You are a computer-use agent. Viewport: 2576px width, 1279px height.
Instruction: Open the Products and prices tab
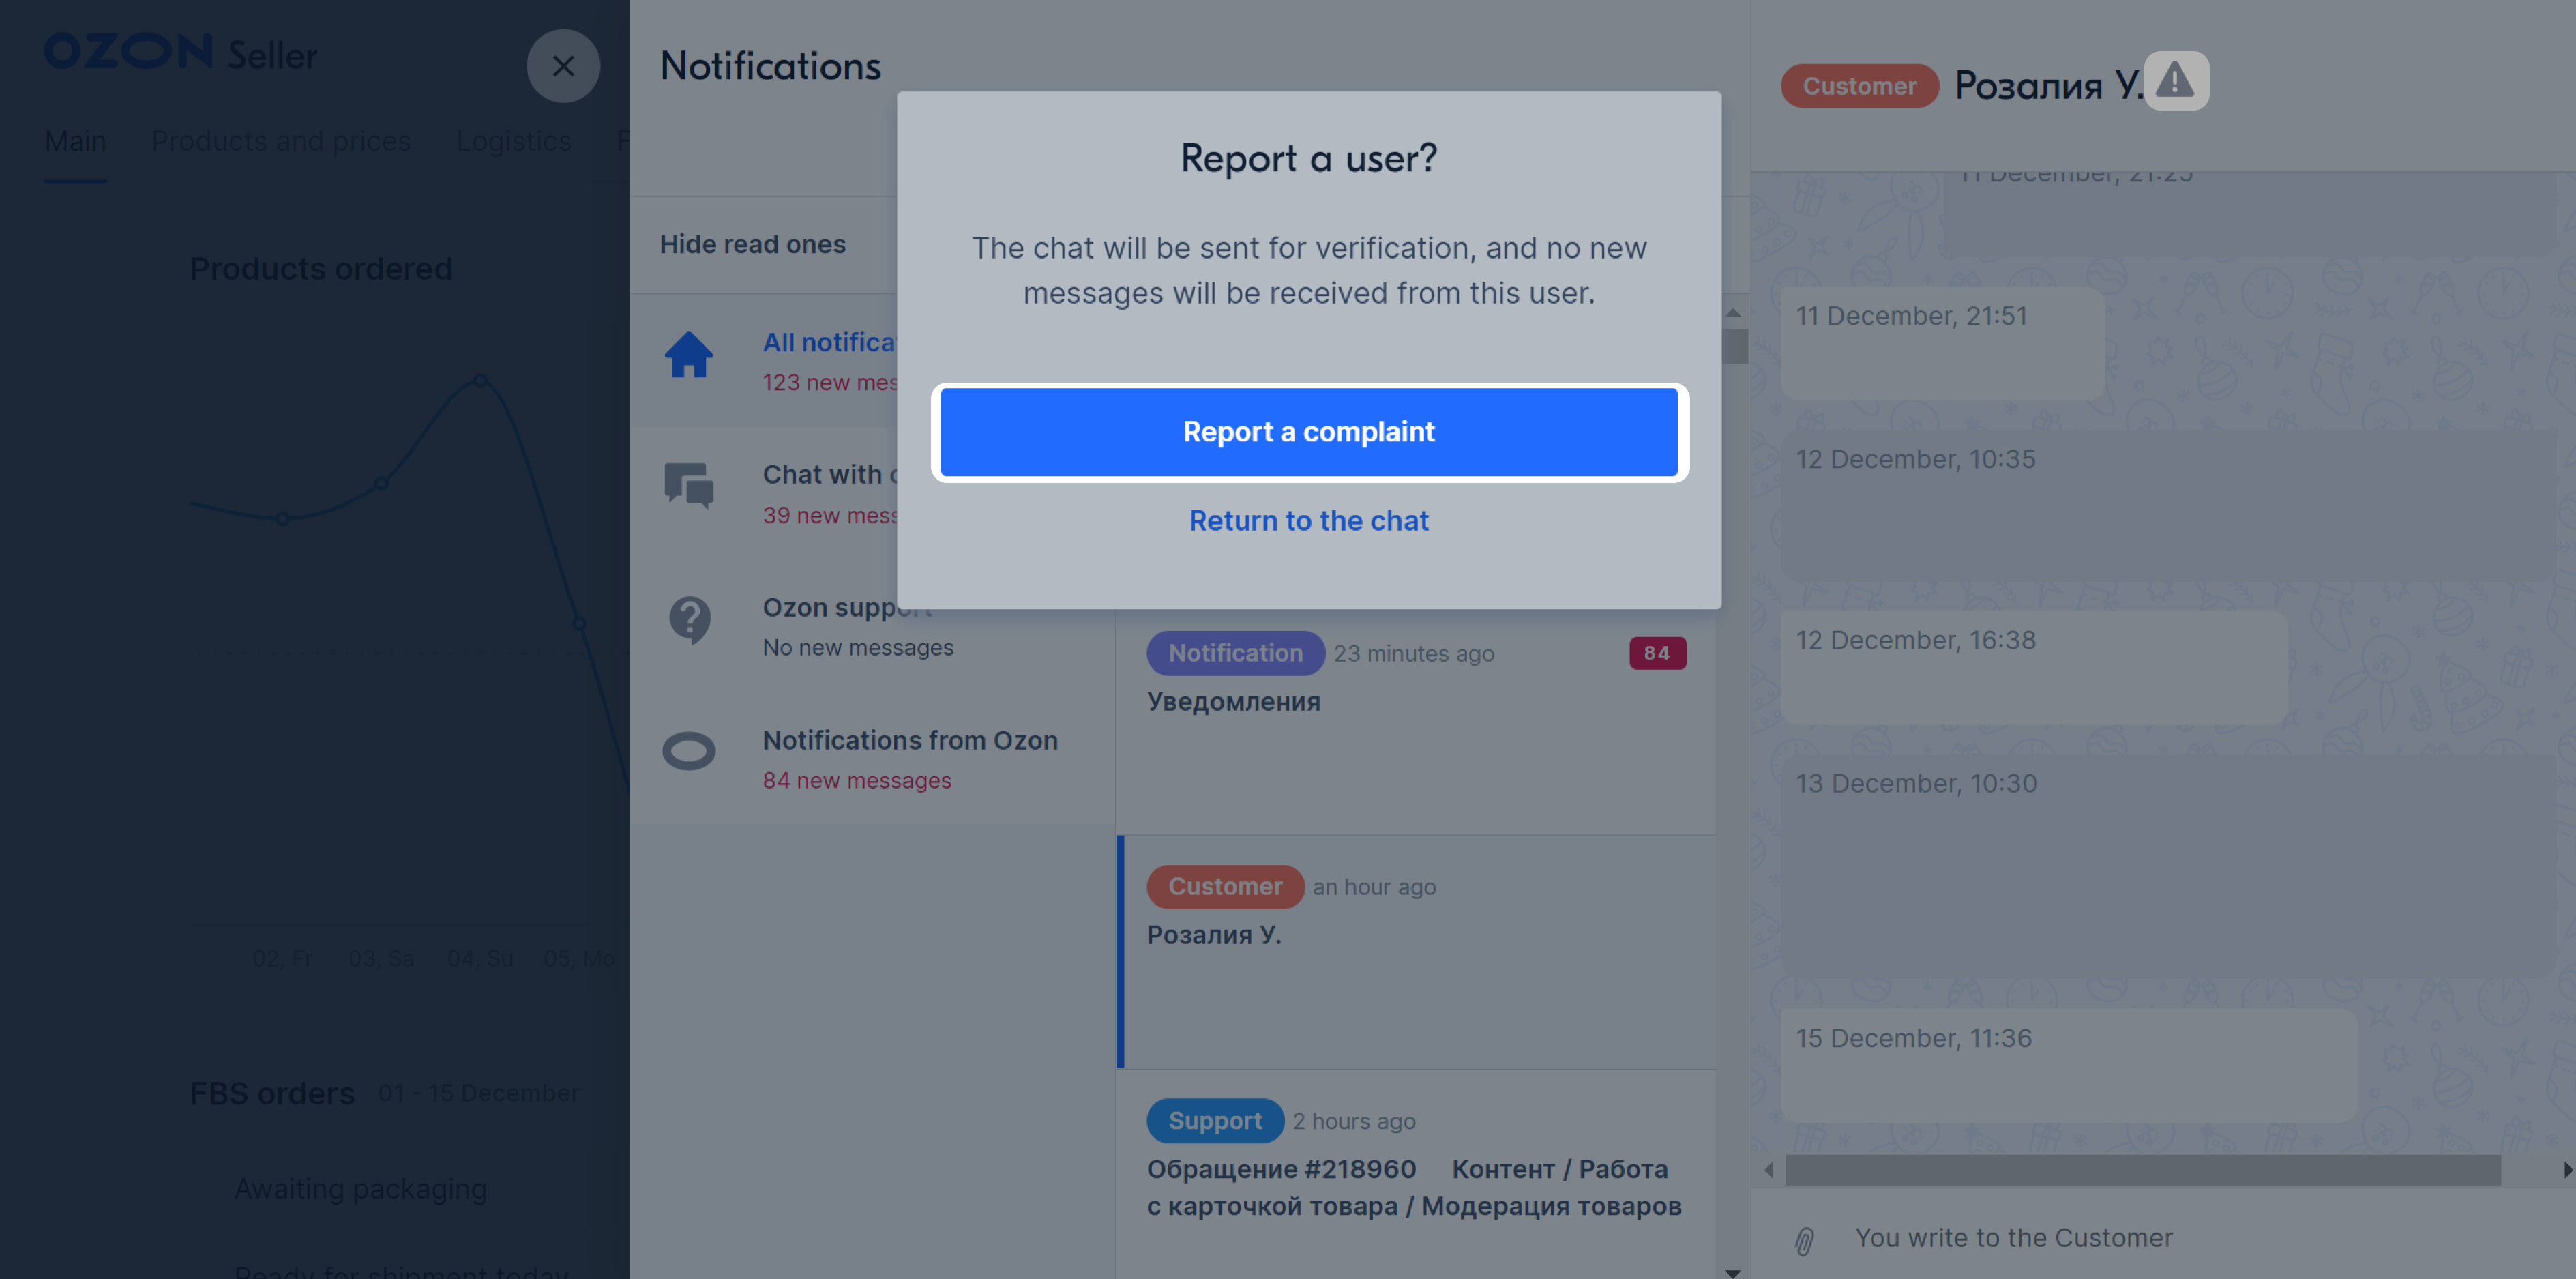(281, 141)
